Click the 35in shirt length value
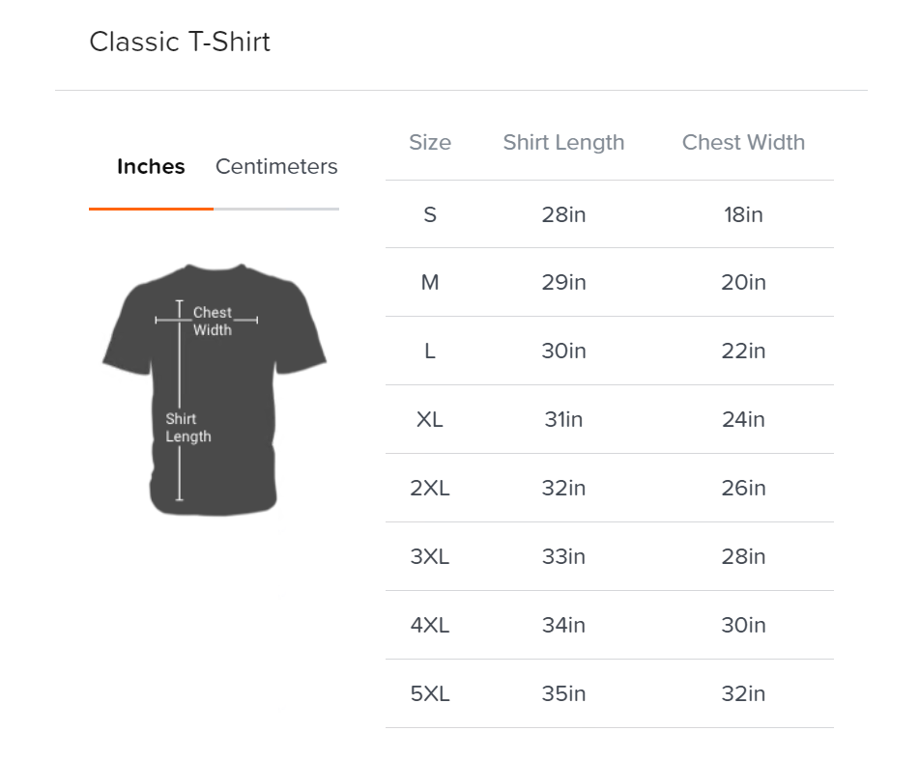The width and height of the screenshot is (919, 760). point(563,694)
